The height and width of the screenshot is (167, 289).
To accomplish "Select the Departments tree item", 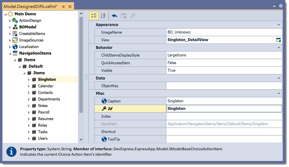I will pyautogui.click(x=49, y=99).
